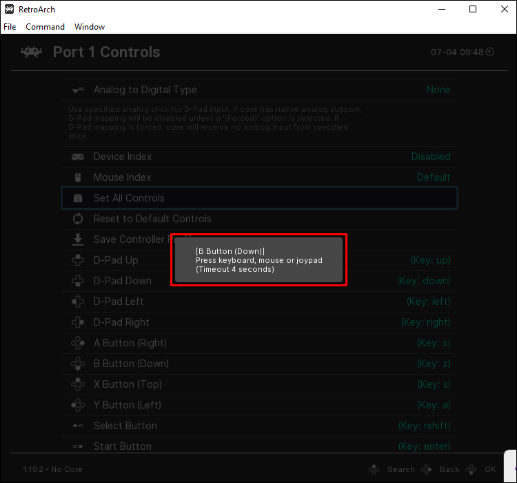Click the Search hint icon in footer
The height and width of the screenshot is (483, 517).
tap(374, 469)
